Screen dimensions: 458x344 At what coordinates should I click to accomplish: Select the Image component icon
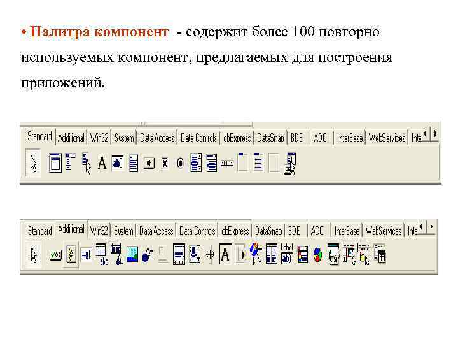coord(132,254)
